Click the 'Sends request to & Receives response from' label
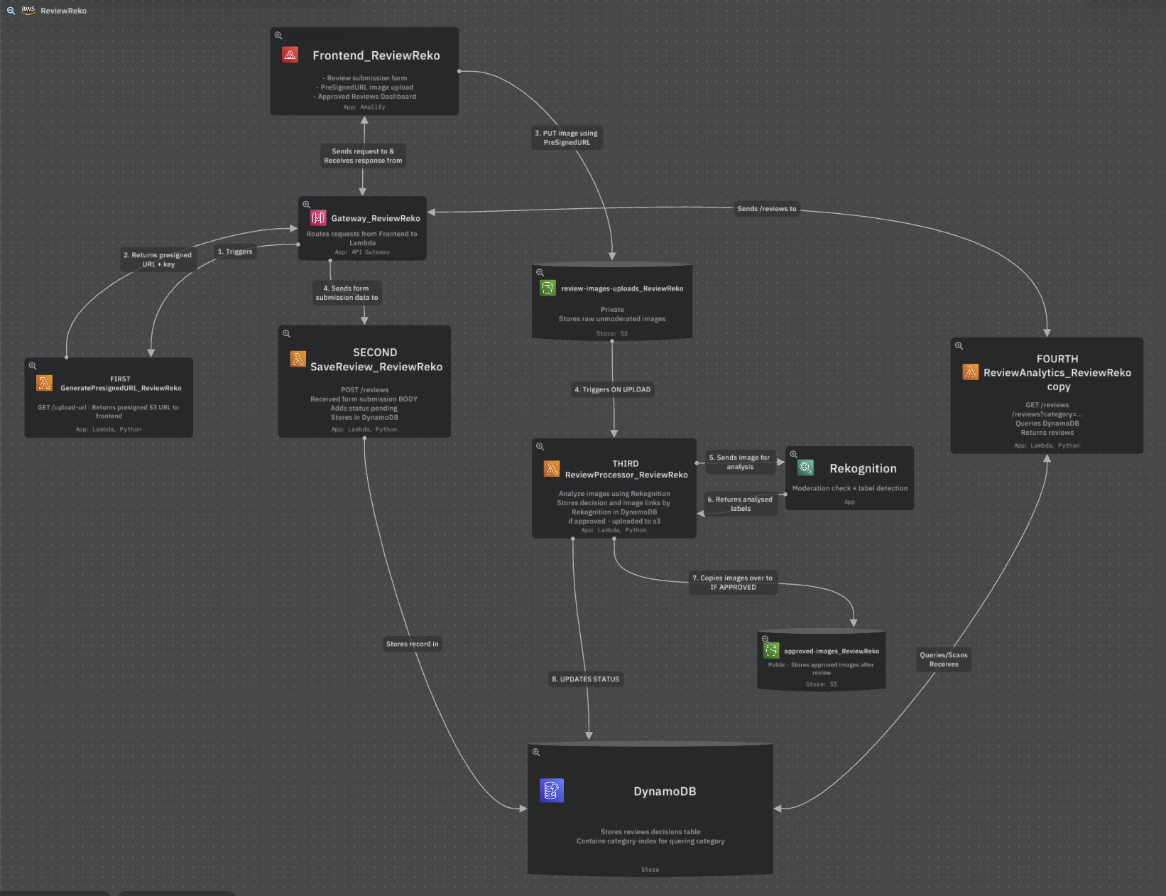 [x=363, y=156]
